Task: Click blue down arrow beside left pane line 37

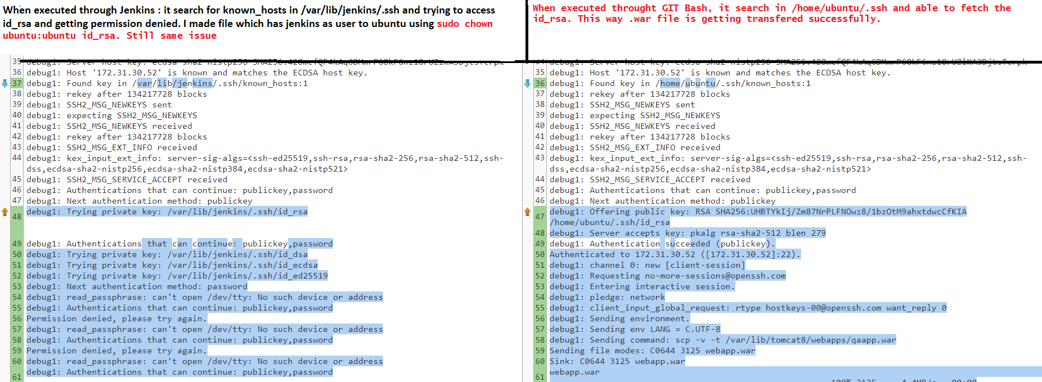Action: pyautogui.click(x=5, y=83)
